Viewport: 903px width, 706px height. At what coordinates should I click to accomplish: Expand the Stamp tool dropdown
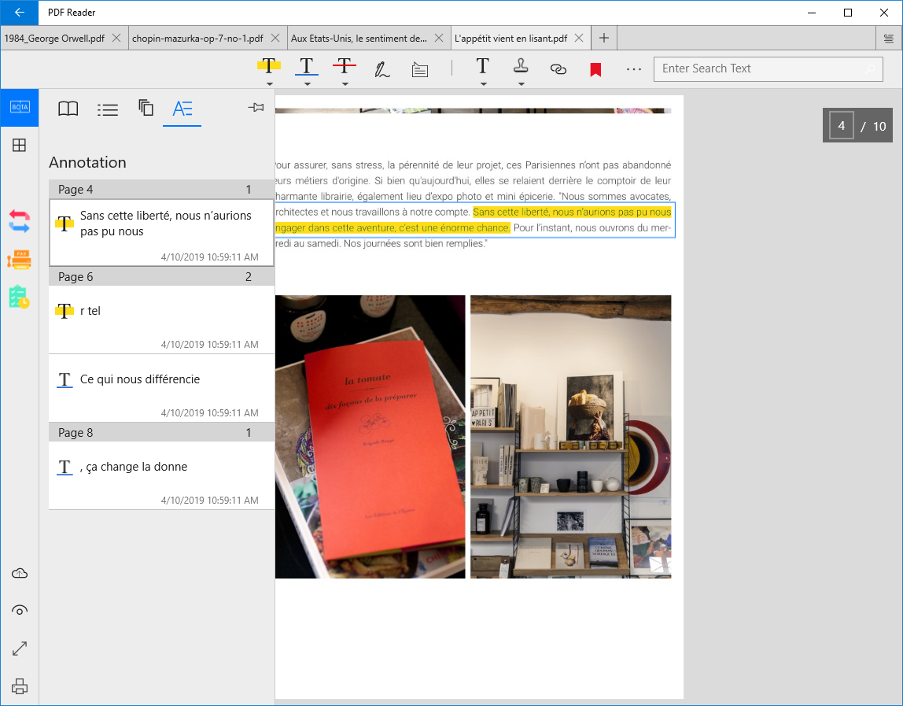coord(522,84)
